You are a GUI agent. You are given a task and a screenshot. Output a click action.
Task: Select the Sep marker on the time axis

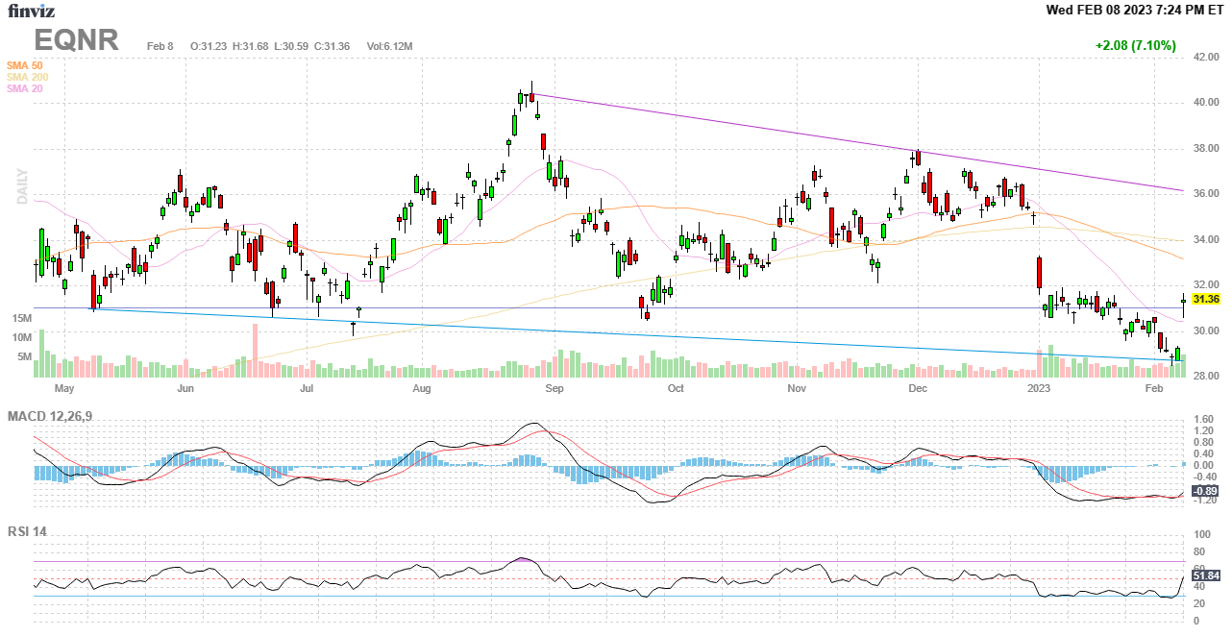tap(554, 389)
